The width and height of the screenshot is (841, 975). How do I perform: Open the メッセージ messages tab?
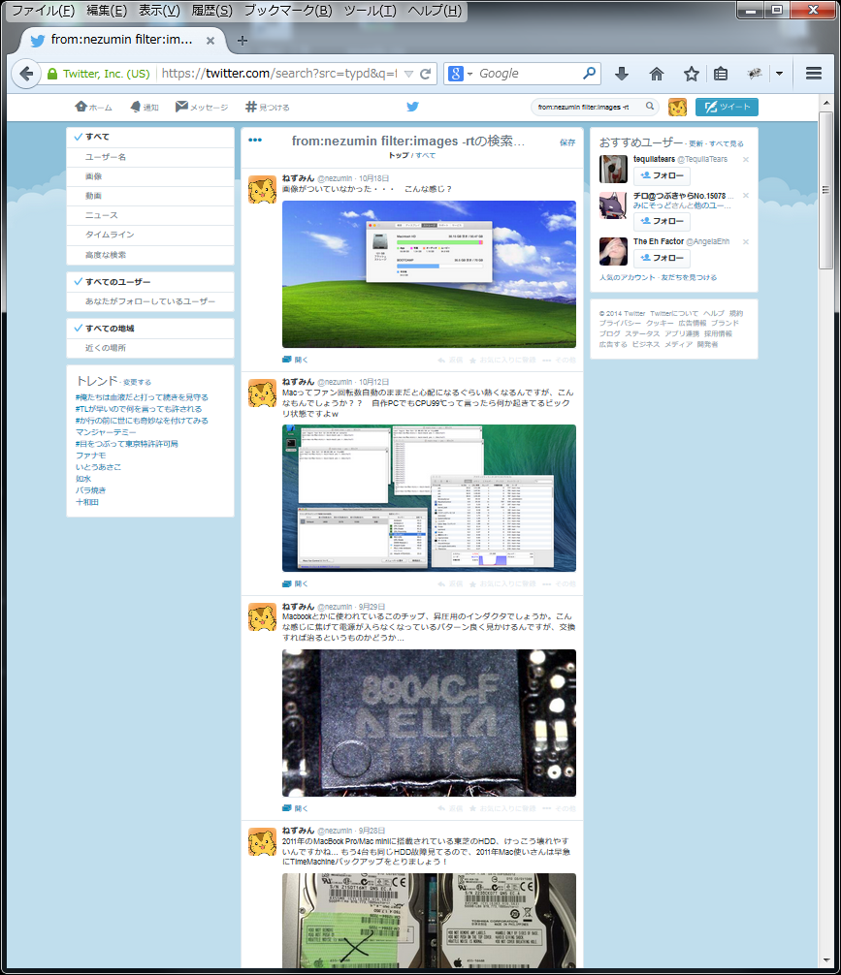click(202, 107)
